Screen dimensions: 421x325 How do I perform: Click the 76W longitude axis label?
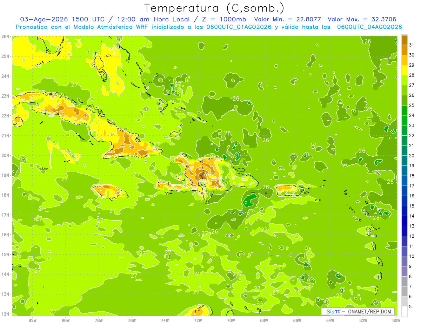pyautogui.click(x=132, y=320)
